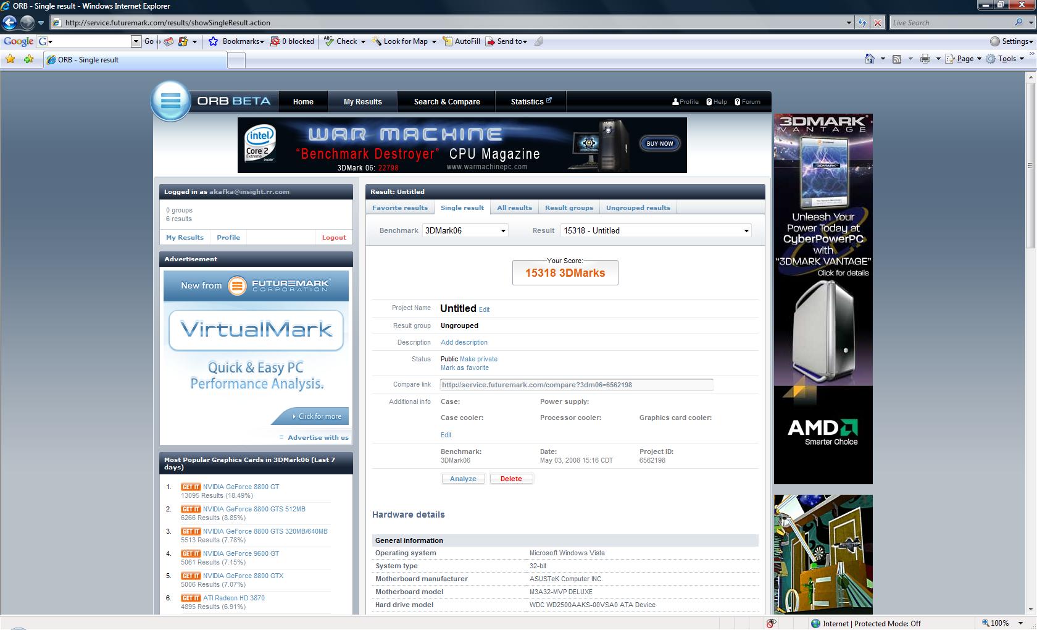Click the 3DMark Vantage CyberPowerPC ad
1037x630 pixels.
click(x=823, y=298)
